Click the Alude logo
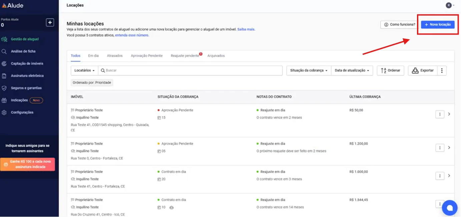Screen dimensions: 461x217 point(13,5)
